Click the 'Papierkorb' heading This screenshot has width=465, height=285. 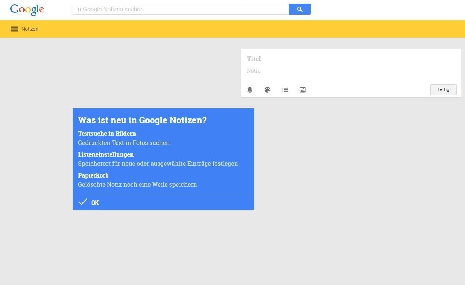tap(93, 175)
